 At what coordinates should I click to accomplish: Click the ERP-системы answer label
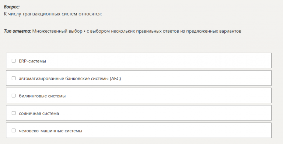(32, 61)
